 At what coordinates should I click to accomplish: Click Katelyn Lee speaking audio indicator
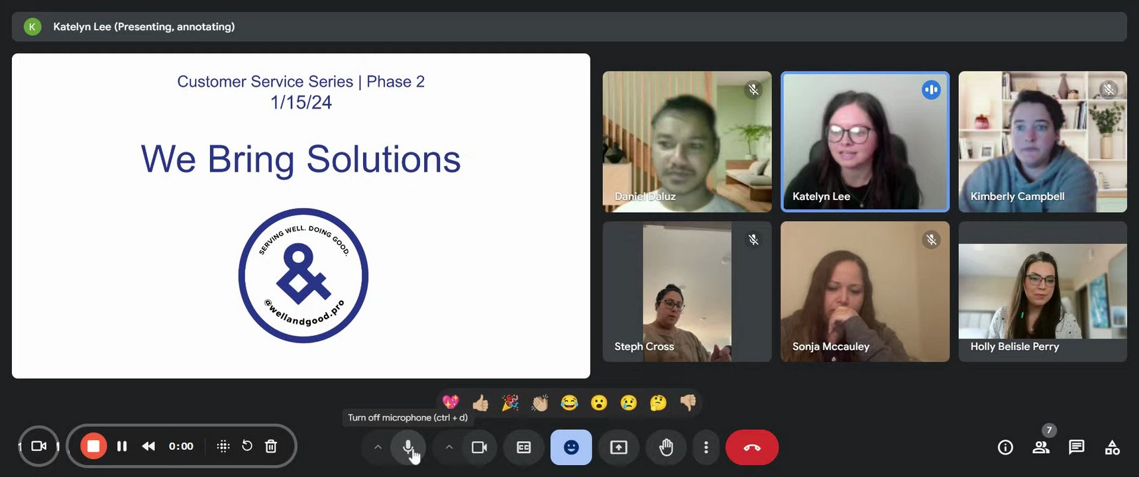pyautogui.click(x=931, y=89)
